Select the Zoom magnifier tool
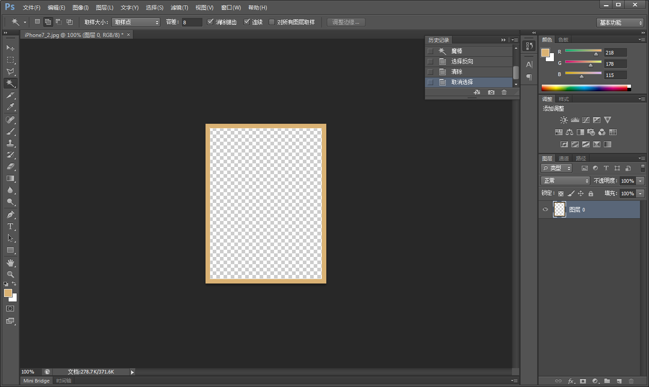The image size is (649, 387). tap(10, 274)
